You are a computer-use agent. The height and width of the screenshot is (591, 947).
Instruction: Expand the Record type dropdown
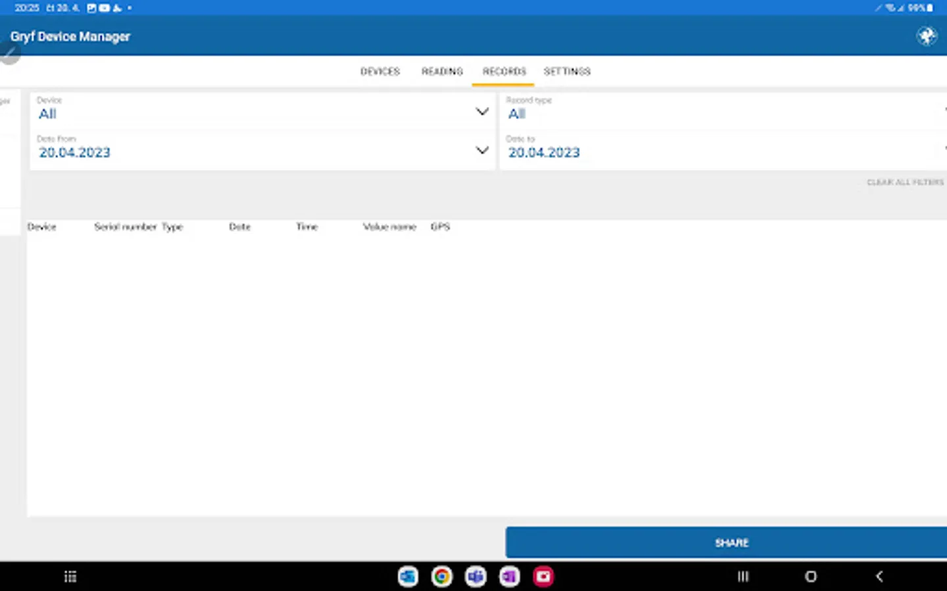pyautogui.click(x=723, y=111)
